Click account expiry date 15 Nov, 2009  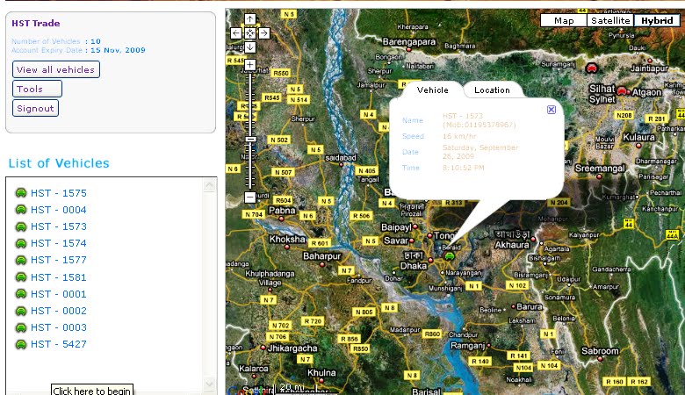tap(118, 50)
